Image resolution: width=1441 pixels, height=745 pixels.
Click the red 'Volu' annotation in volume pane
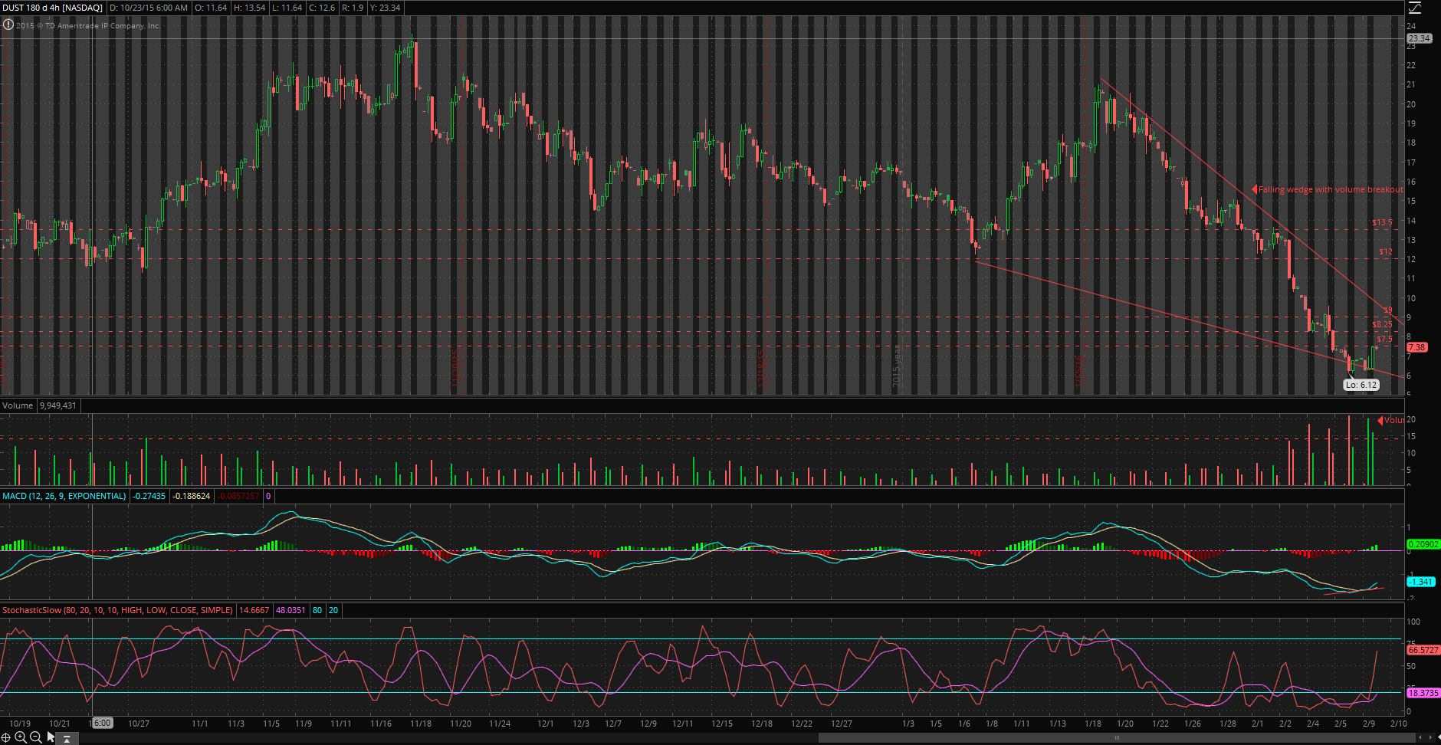pos(1391,420)
